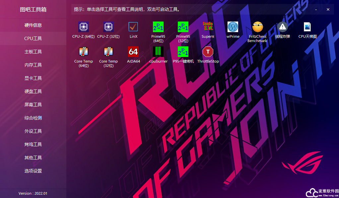Select the cpuburner icon

click(158, 52)
